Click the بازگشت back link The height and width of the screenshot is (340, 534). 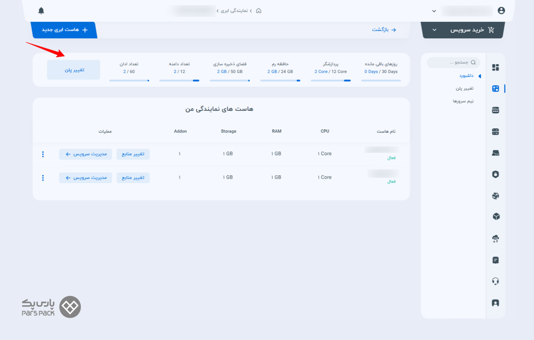click(384, 30)
